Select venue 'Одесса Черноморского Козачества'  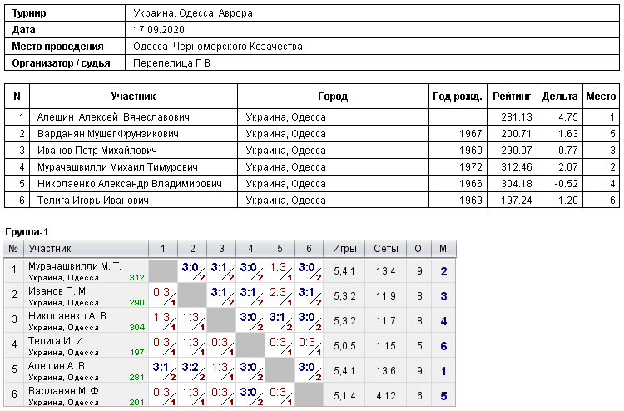(x=218, y=47)
